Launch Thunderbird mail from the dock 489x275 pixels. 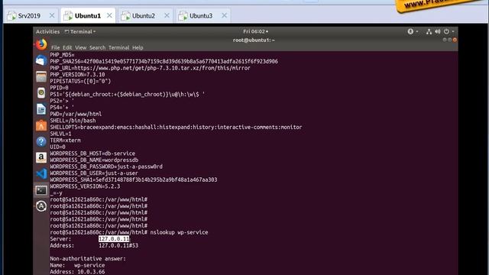(41, 60)
